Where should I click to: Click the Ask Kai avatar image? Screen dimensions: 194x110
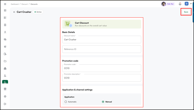[164, 4]
